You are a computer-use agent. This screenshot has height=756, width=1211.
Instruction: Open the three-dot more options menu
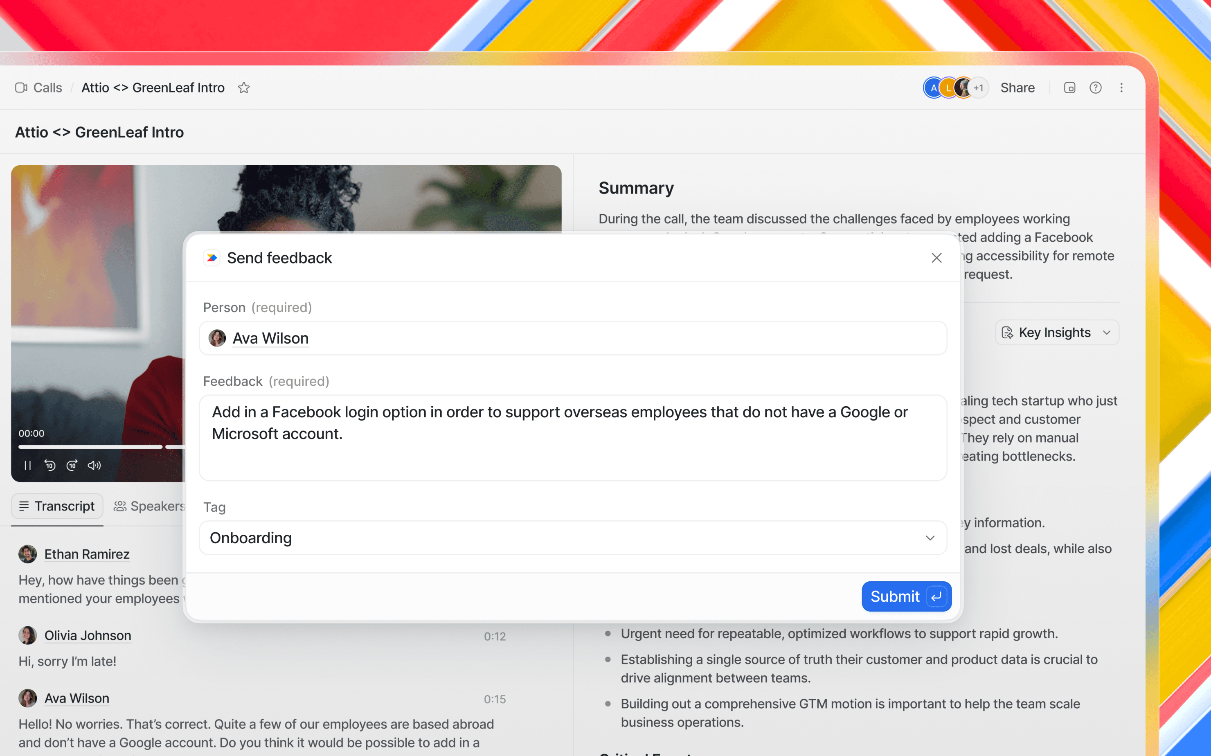pos(1121,88)
